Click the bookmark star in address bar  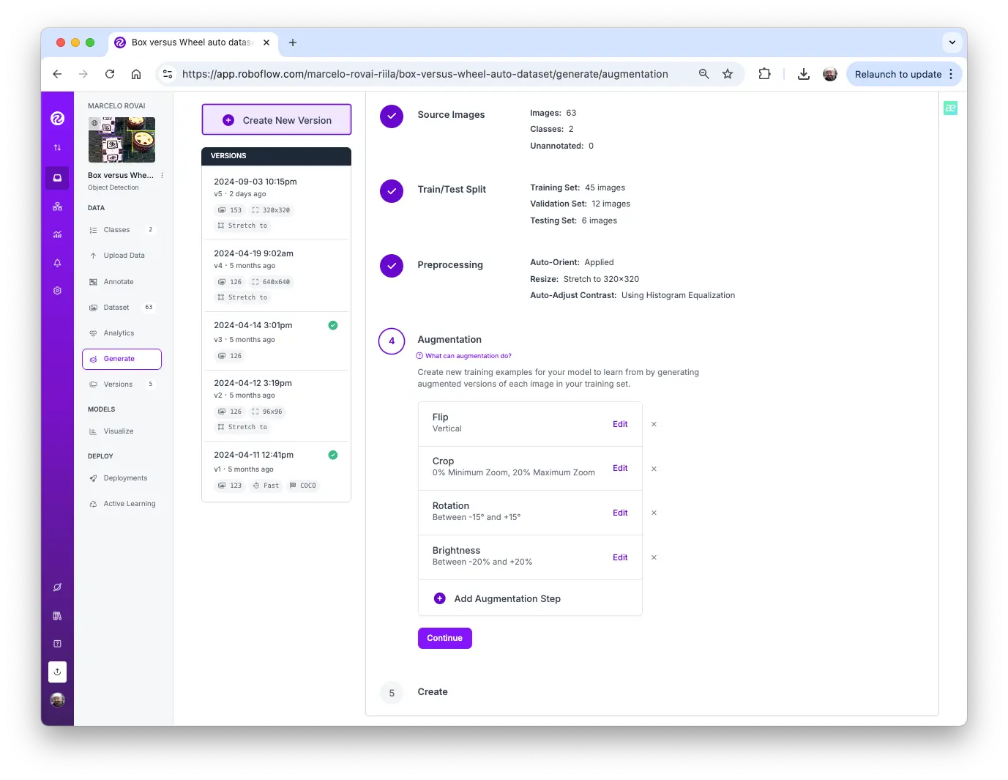pyautogui.click(x=727, y=74)
